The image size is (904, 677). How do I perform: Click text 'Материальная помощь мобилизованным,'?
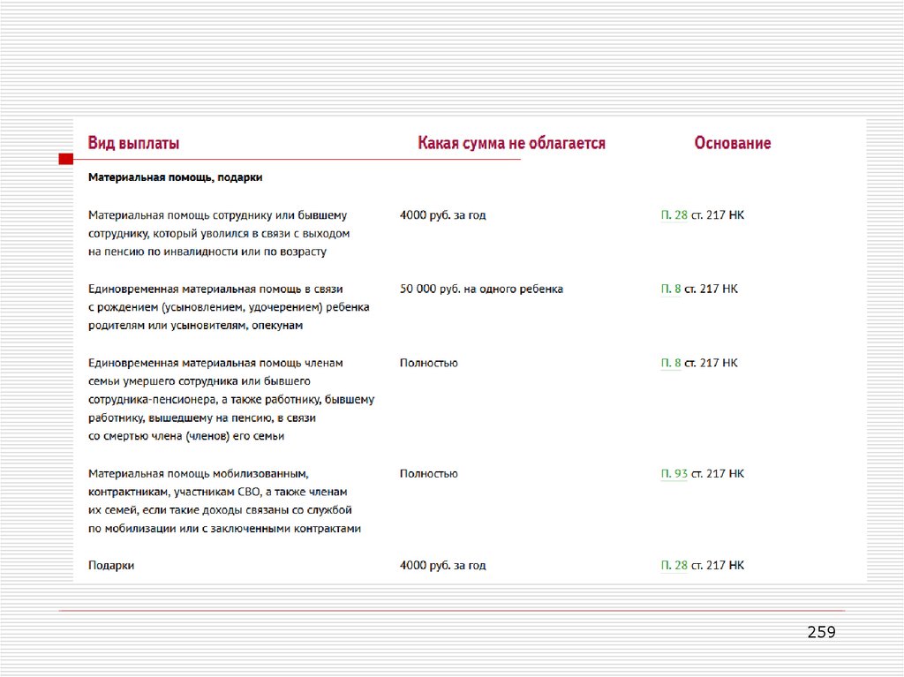click(199, 474)
